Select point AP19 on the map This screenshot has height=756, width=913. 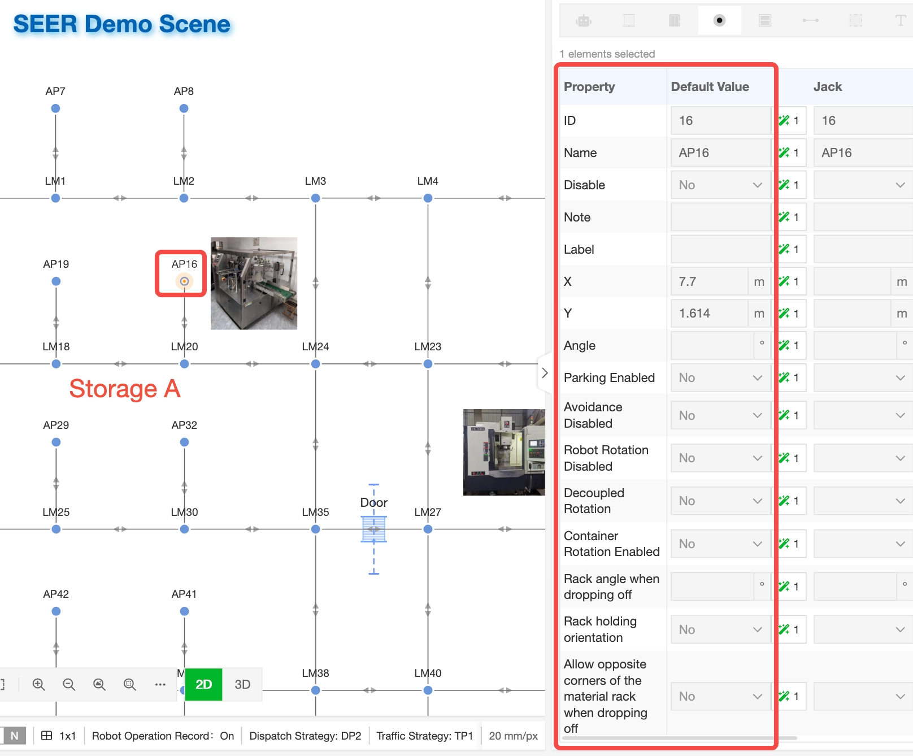point(56,281)
